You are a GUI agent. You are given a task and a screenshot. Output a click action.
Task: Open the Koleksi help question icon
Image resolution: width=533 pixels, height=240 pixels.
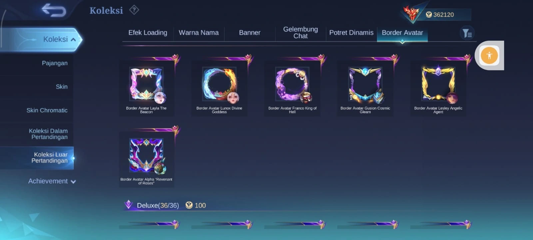[x=134, y=10]
